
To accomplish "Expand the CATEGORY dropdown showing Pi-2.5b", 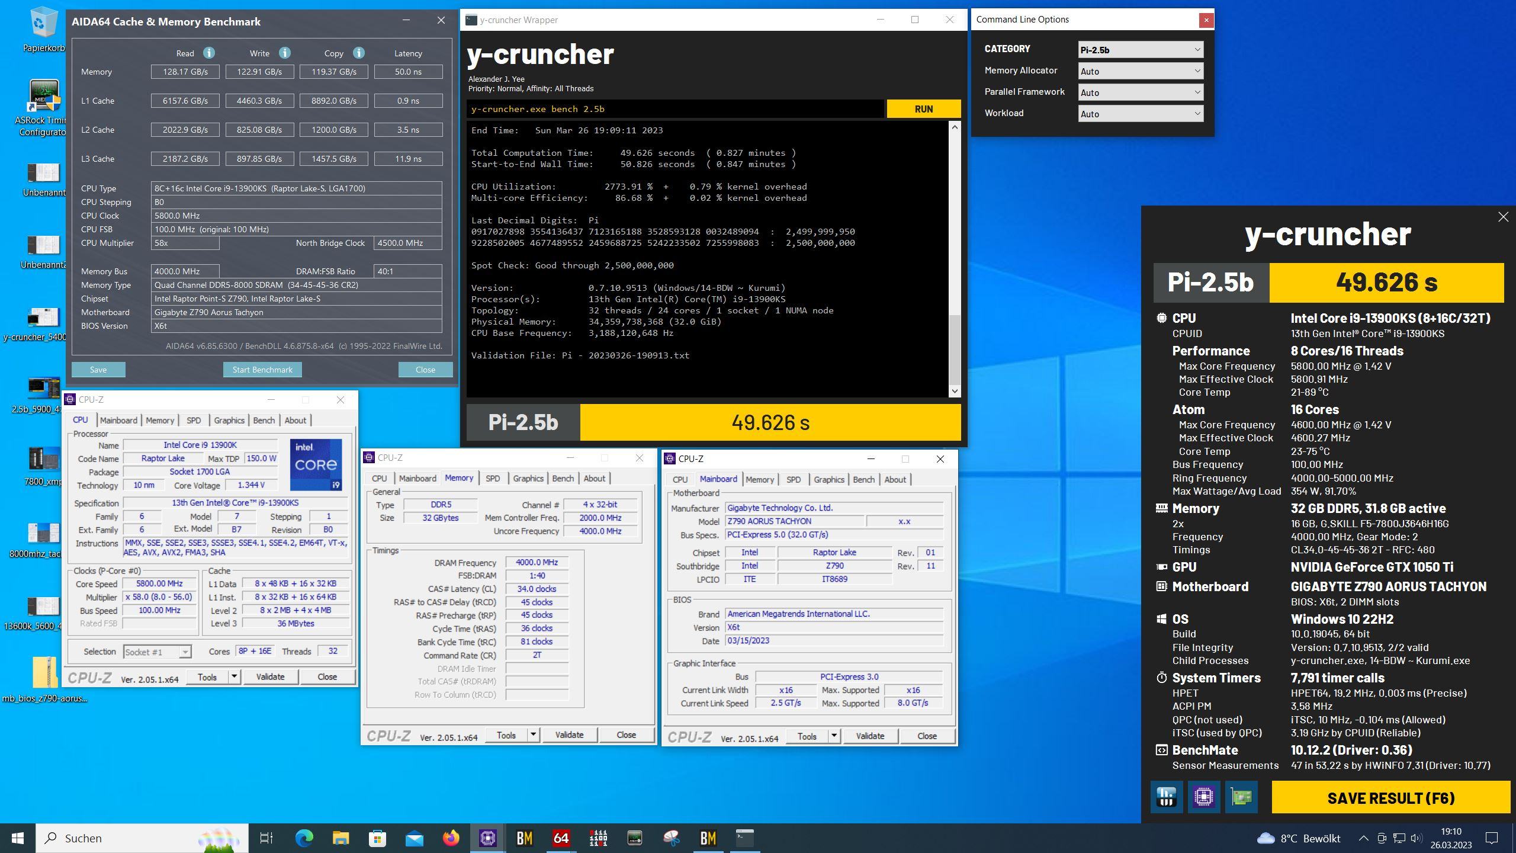I will coord(1141,50).
